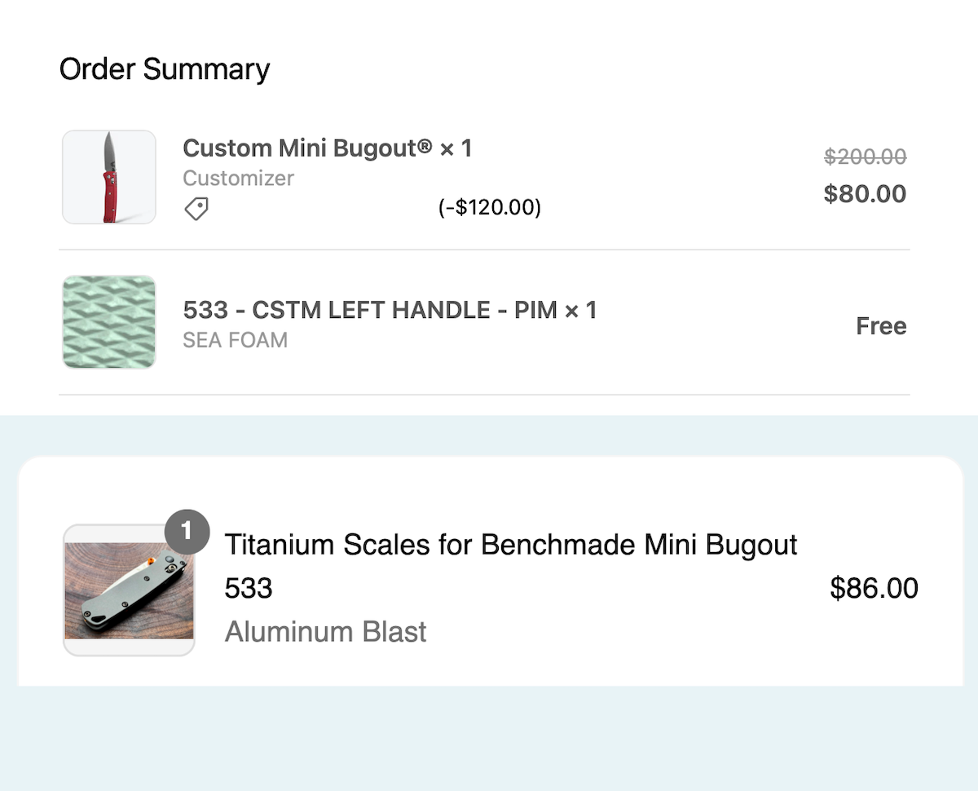978x791 pixels.
Task: Click the light blue area below the Titanium Scales card
Action: 489,738
